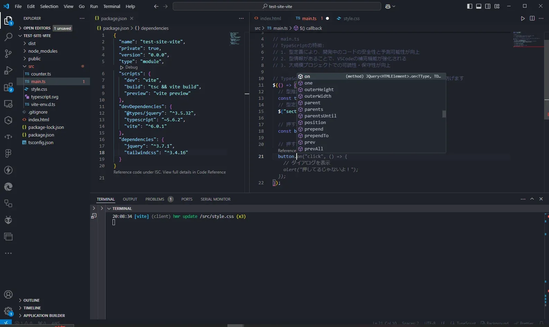Maximize the bottom panel size
The image size is (549, 327).
click(x=532, y=199)
